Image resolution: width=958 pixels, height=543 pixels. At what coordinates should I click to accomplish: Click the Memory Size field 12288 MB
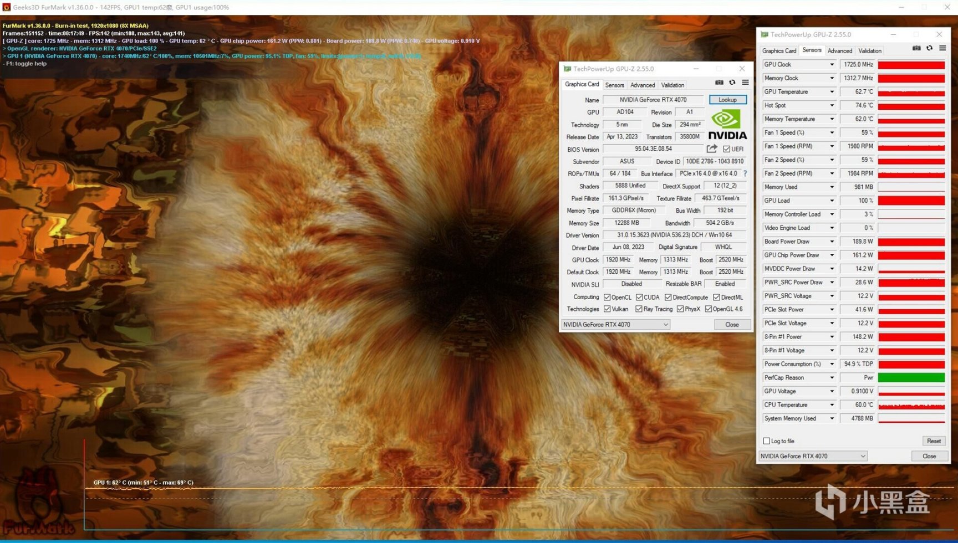[x=627, y=223]
